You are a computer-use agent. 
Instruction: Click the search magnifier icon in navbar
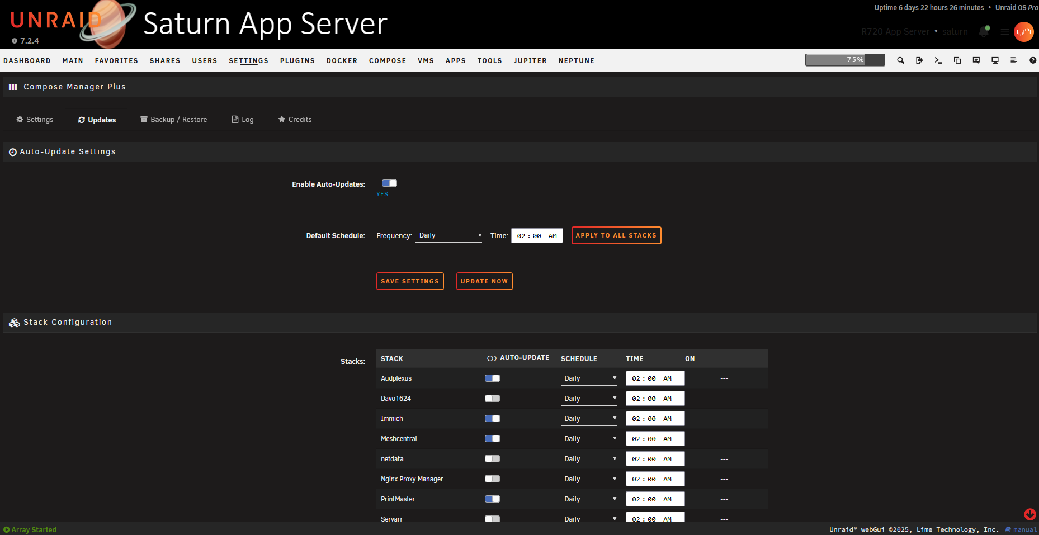(900, 60)
